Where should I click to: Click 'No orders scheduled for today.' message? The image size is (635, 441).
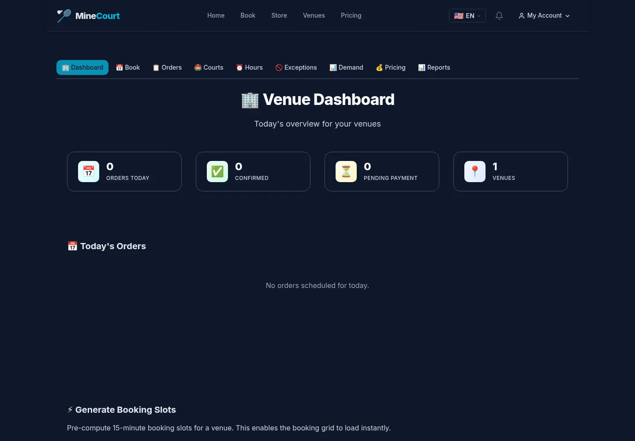point(317,286)
